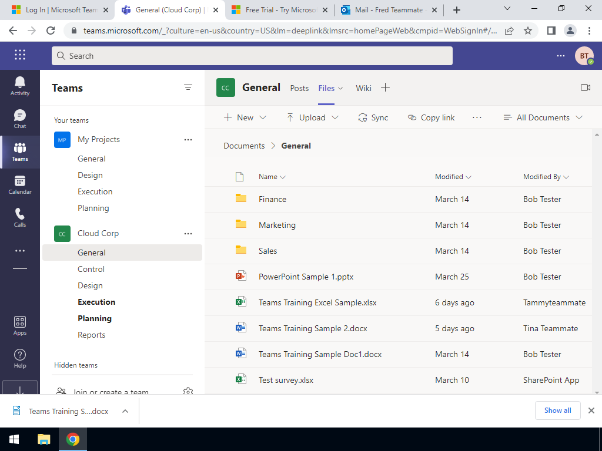Open Teams Training Sample 2.docx
Screen dimensions: 602x451
313,328
